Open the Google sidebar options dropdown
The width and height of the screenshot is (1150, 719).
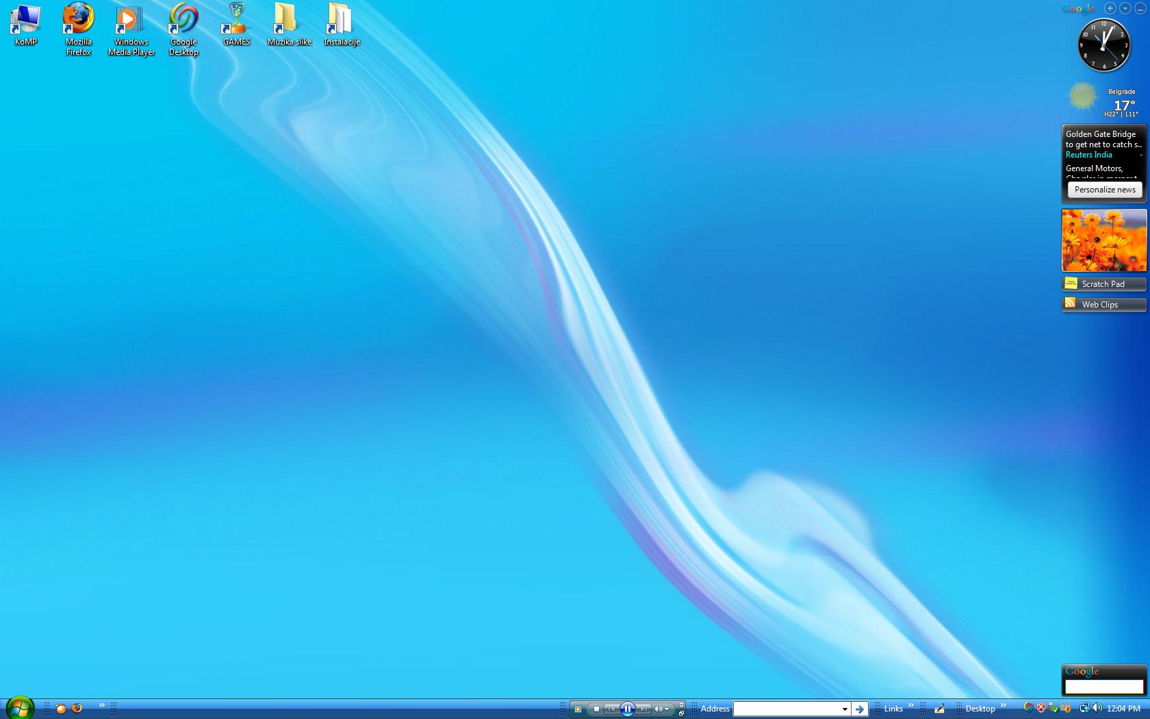click(1125, 8)
